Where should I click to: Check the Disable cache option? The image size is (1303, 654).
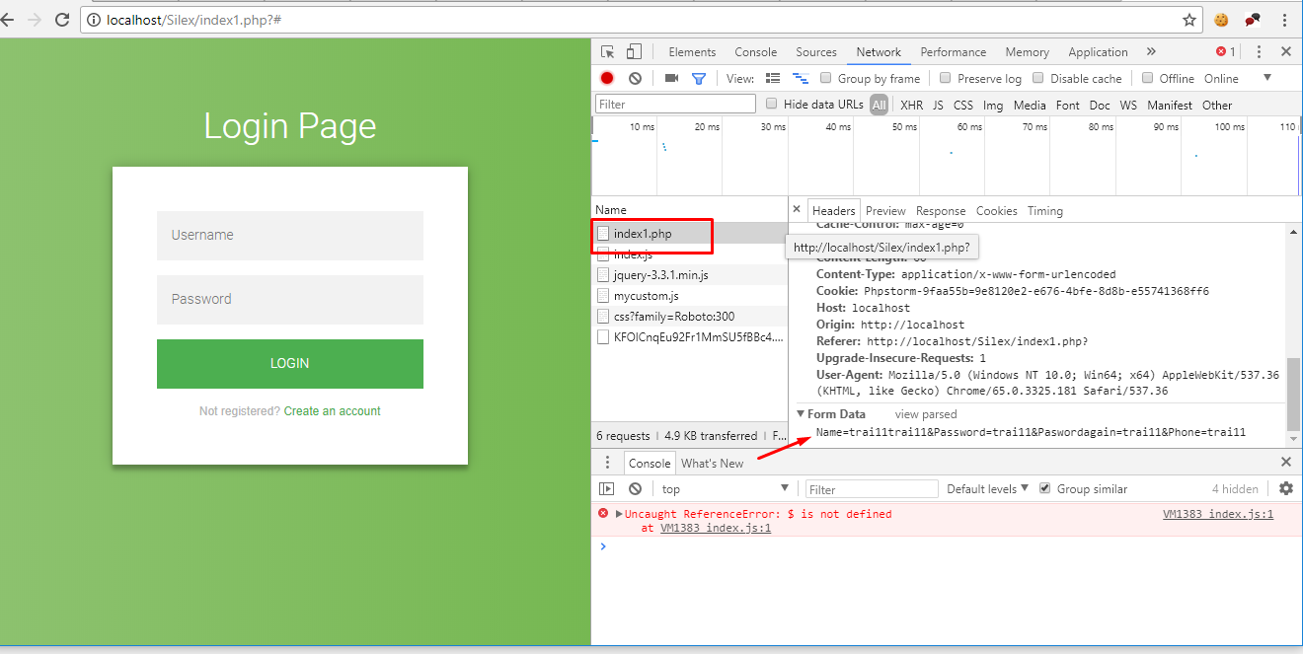click(1038, 78)
